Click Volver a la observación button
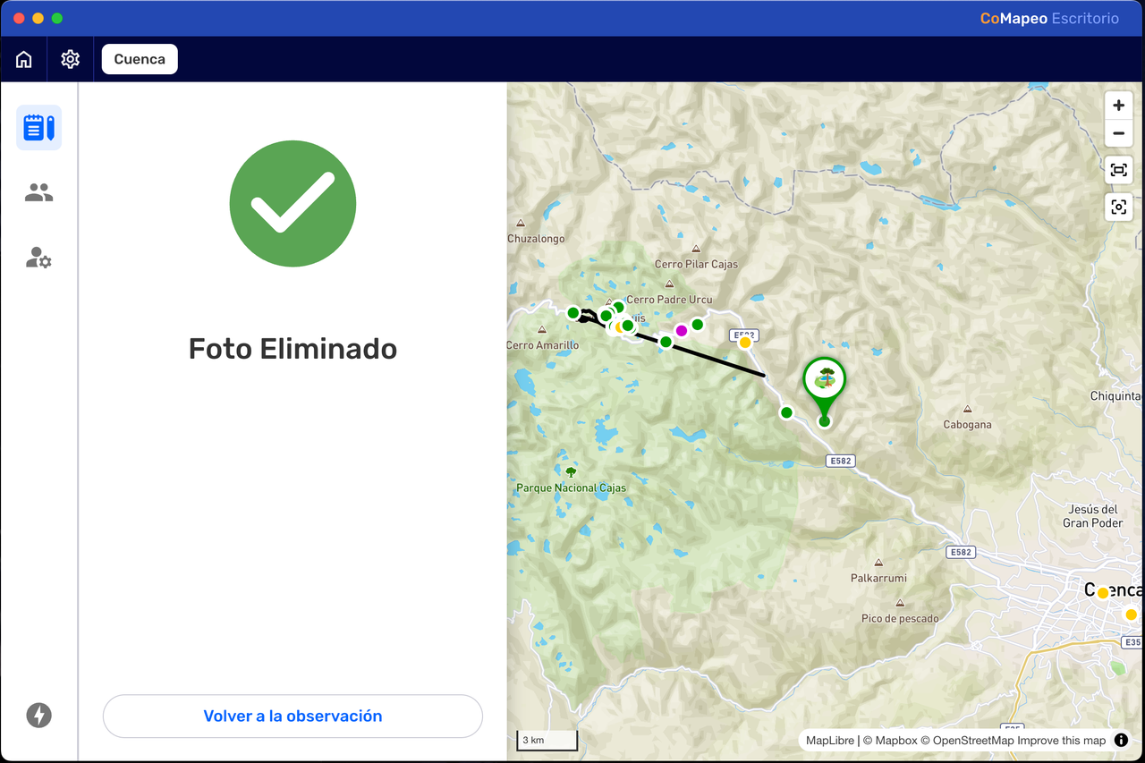The height and width of the screenshot is (763, 1145). click(293, 716)
